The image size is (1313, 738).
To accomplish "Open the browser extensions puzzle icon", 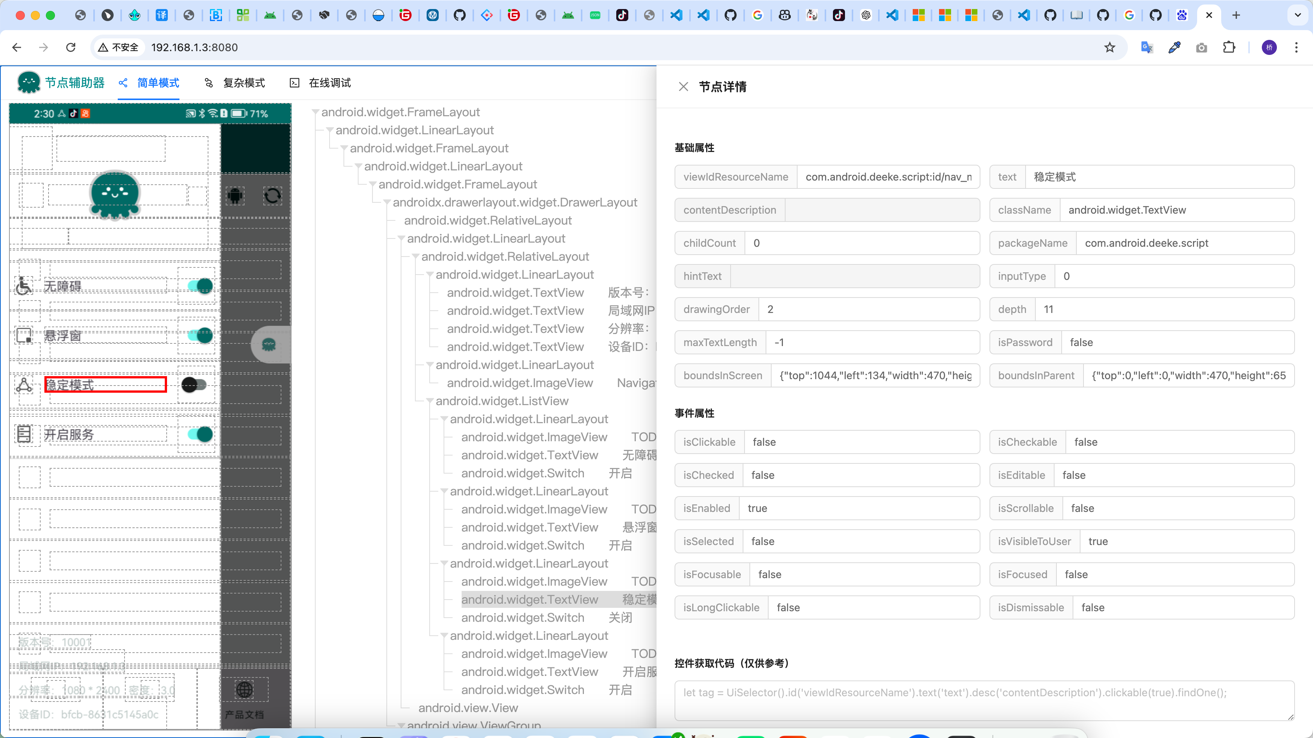I will click(1229, 47).
